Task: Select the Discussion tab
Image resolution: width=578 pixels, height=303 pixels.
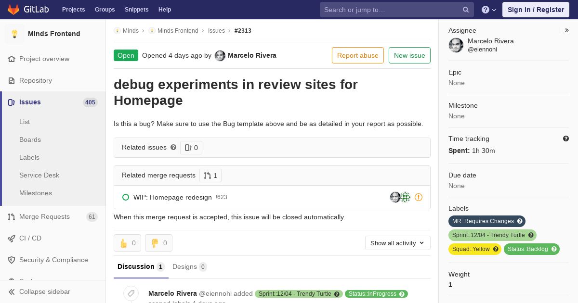Action: coord(140,266)
